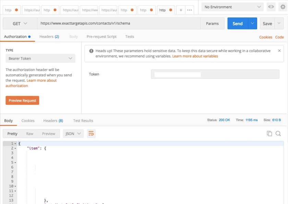Screen dimensions: 288x204
Task: Click the environment quick look eye icon
Action: pyautogui.click(x=271, y=7)
